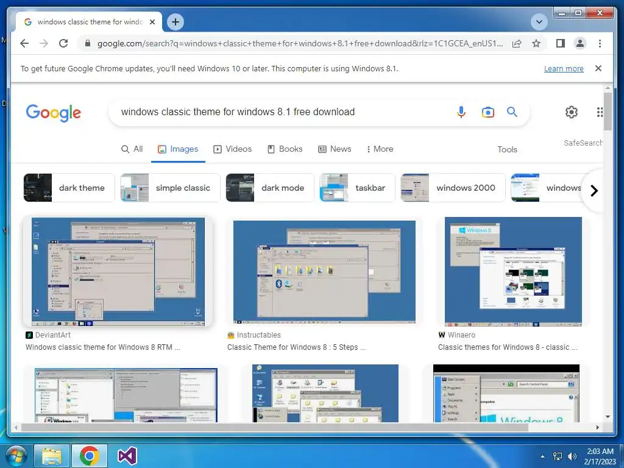This screenshot has width=624, height=468.
Task: Open the Google apps grid
Action: point(600,112)
